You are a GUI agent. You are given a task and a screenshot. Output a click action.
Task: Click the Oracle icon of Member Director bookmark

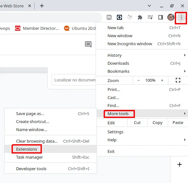(18, 28)
